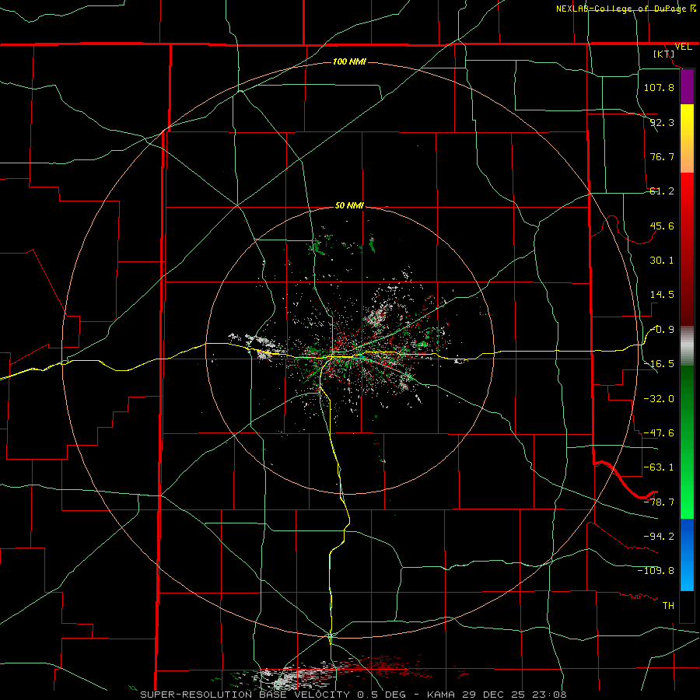This screenshot has width=700, height=700.
Task: Click the -0.9 velocity scale value
Action: 662,330
